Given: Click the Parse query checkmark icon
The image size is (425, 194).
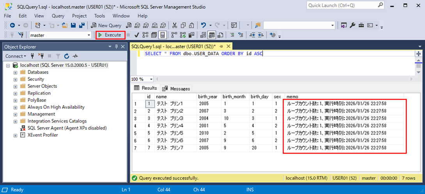Looking at the screenshot, I should pyautogui.click(x=137, y=35).
